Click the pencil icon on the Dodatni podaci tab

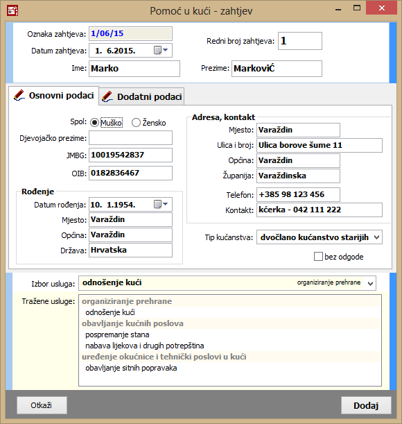(107, 97)
